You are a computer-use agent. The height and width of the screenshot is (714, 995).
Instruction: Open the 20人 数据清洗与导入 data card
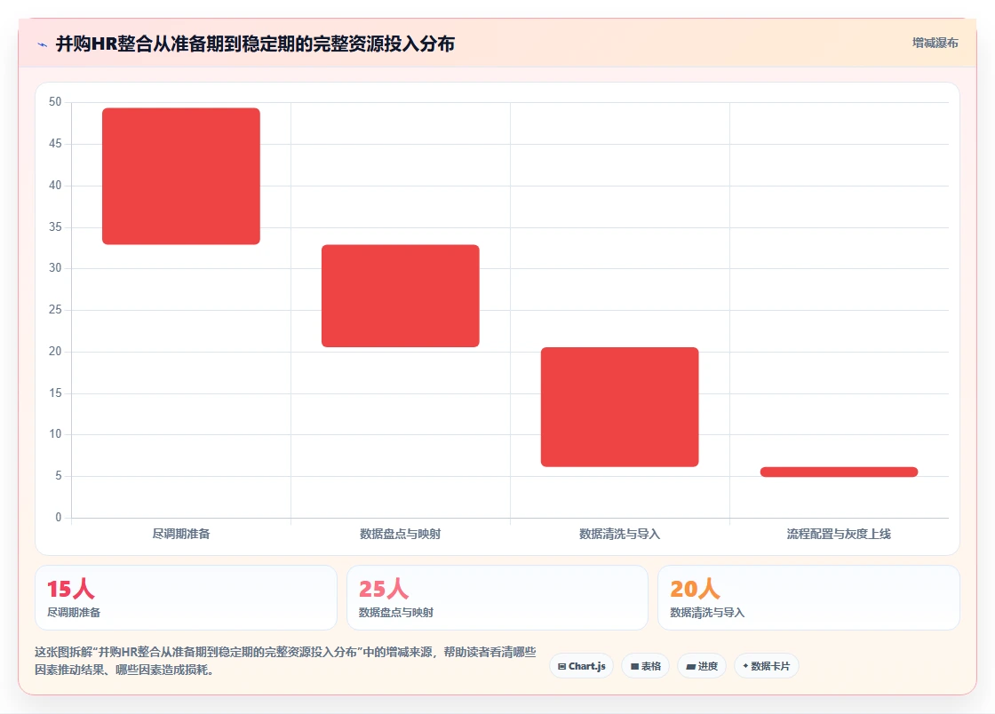point(808,598)
